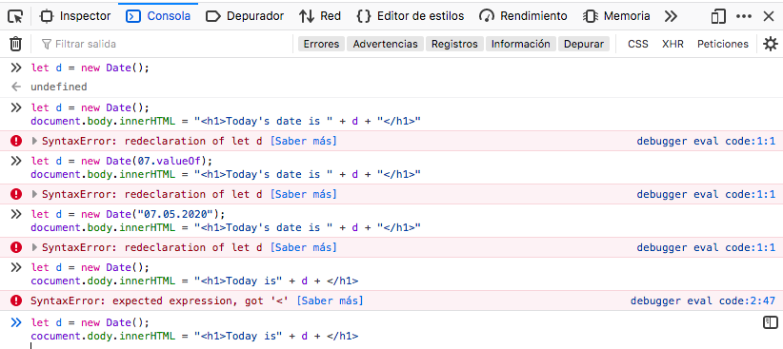783x349 pixels.
Task: Toggle the Depurar filter
Action: coord(584,44)
